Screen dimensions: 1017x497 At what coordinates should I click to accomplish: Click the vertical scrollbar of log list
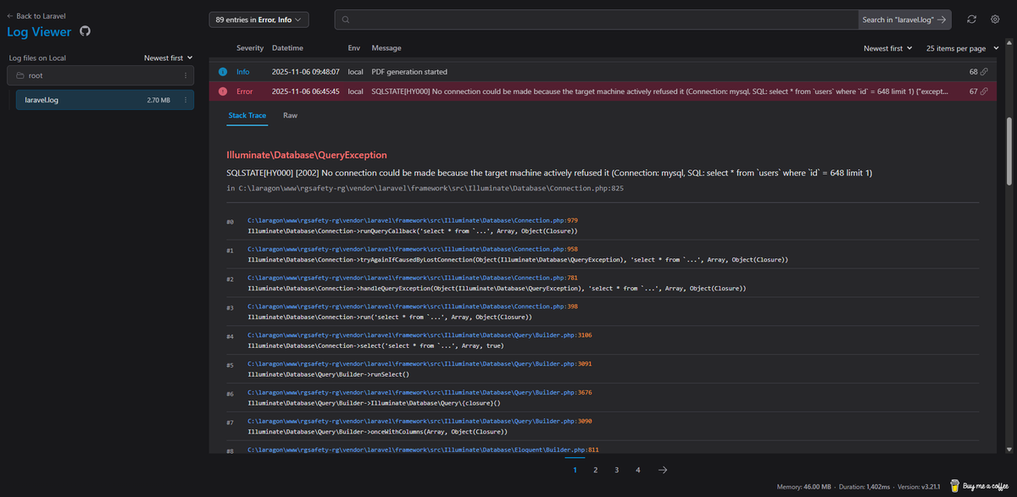[1009, 152]
